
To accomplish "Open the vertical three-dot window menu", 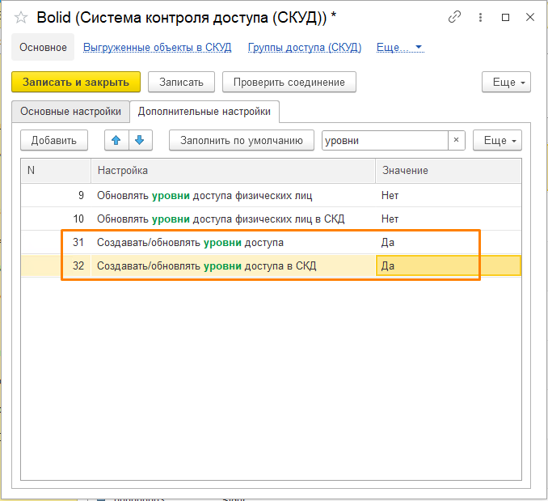I will pyautogui.click(x=481, y=17).
